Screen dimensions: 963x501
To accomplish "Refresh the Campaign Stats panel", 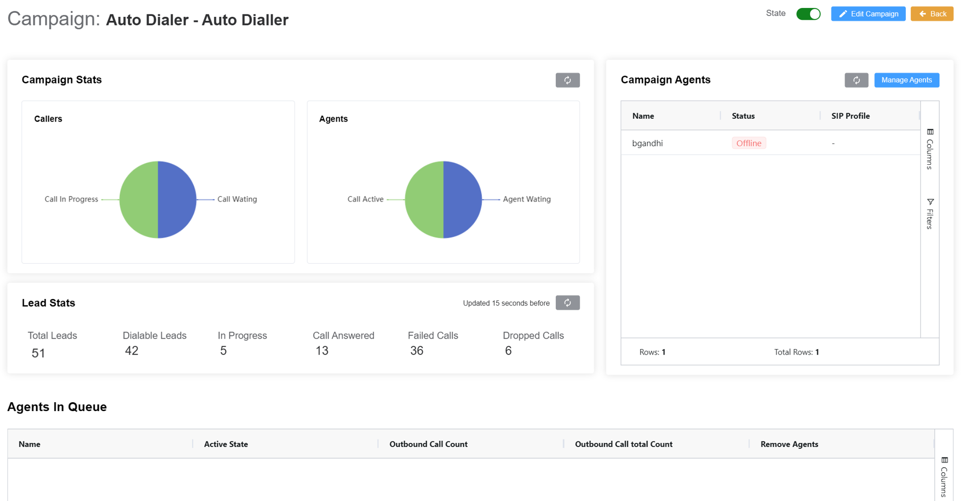I will 567,80.
